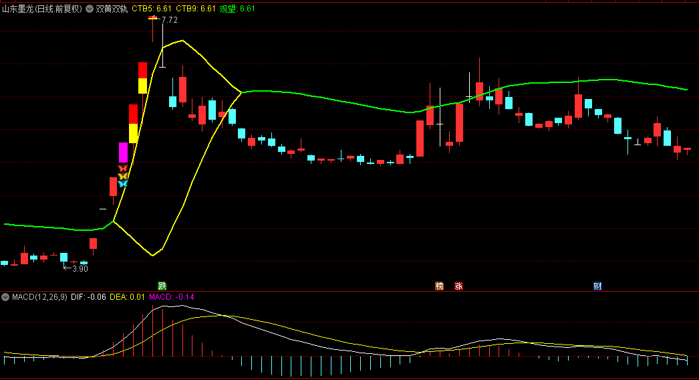Click the CTB5: 6.61 value

[x=152, y=9]
